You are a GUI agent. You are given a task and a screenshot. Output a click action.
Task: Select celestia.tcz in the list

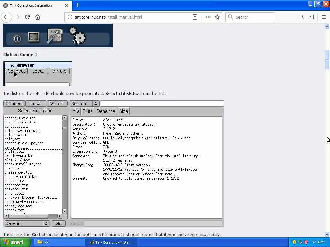click(33, 135)
